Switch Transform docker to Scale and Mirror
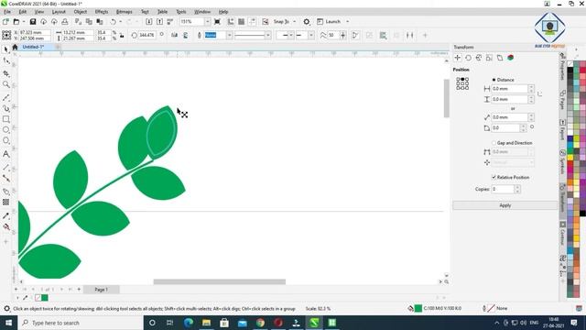 click(479, 58)
